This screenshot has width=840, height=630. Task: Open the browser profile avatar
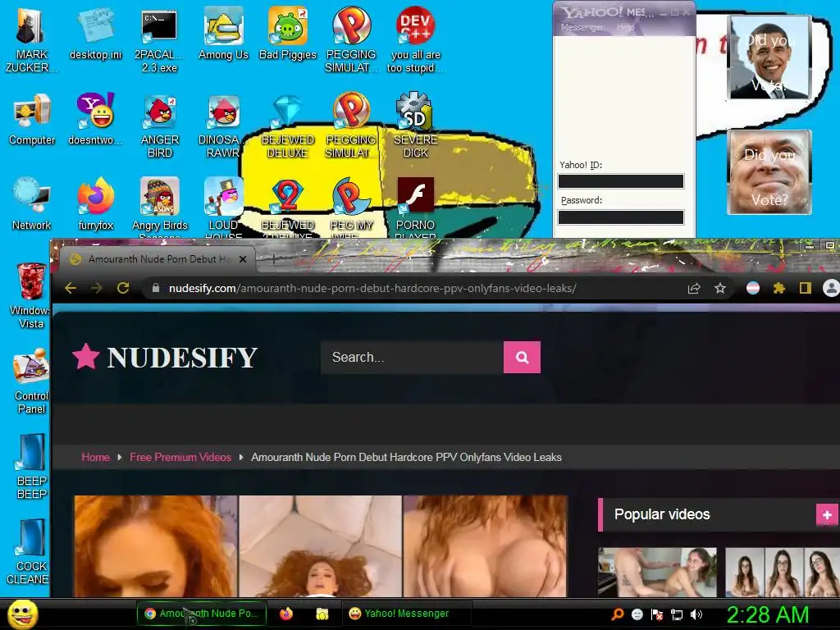(831, 288)
